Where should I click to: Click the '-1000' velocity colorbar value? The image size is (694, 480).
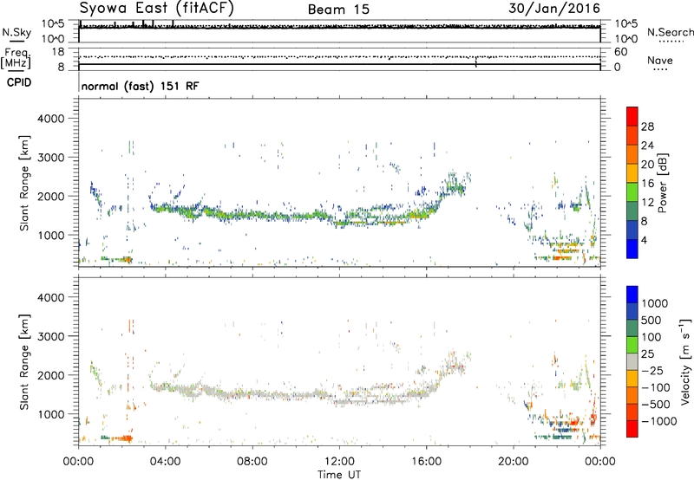click(658, 421)
